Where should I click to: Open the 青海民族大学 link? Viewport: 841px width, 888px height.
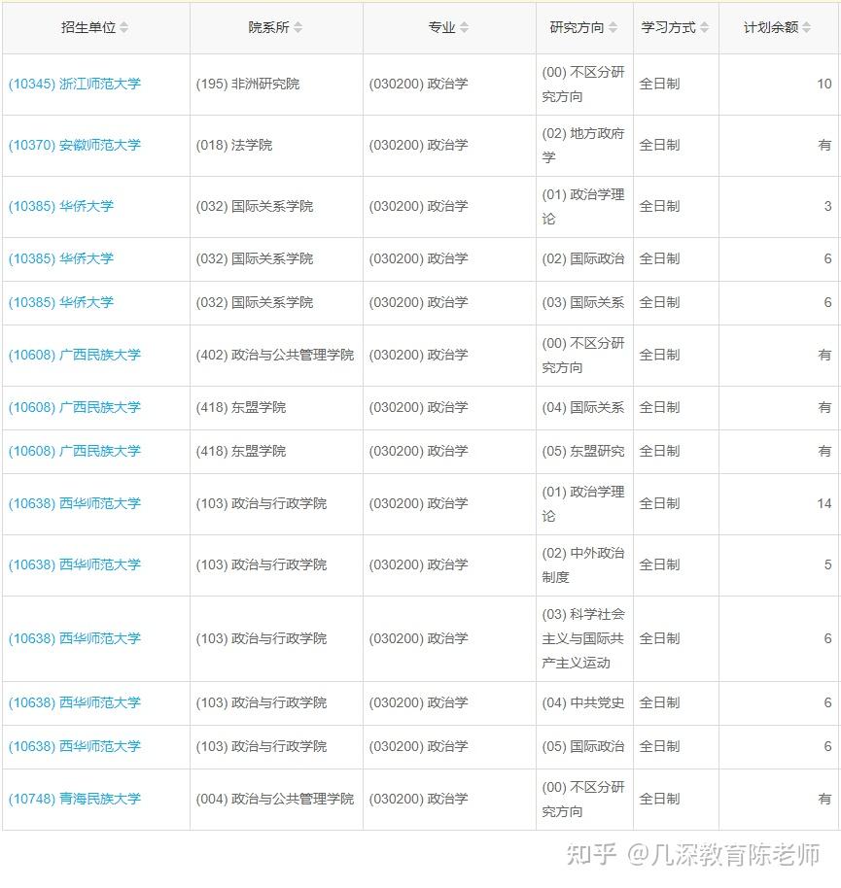coord(74,799)
